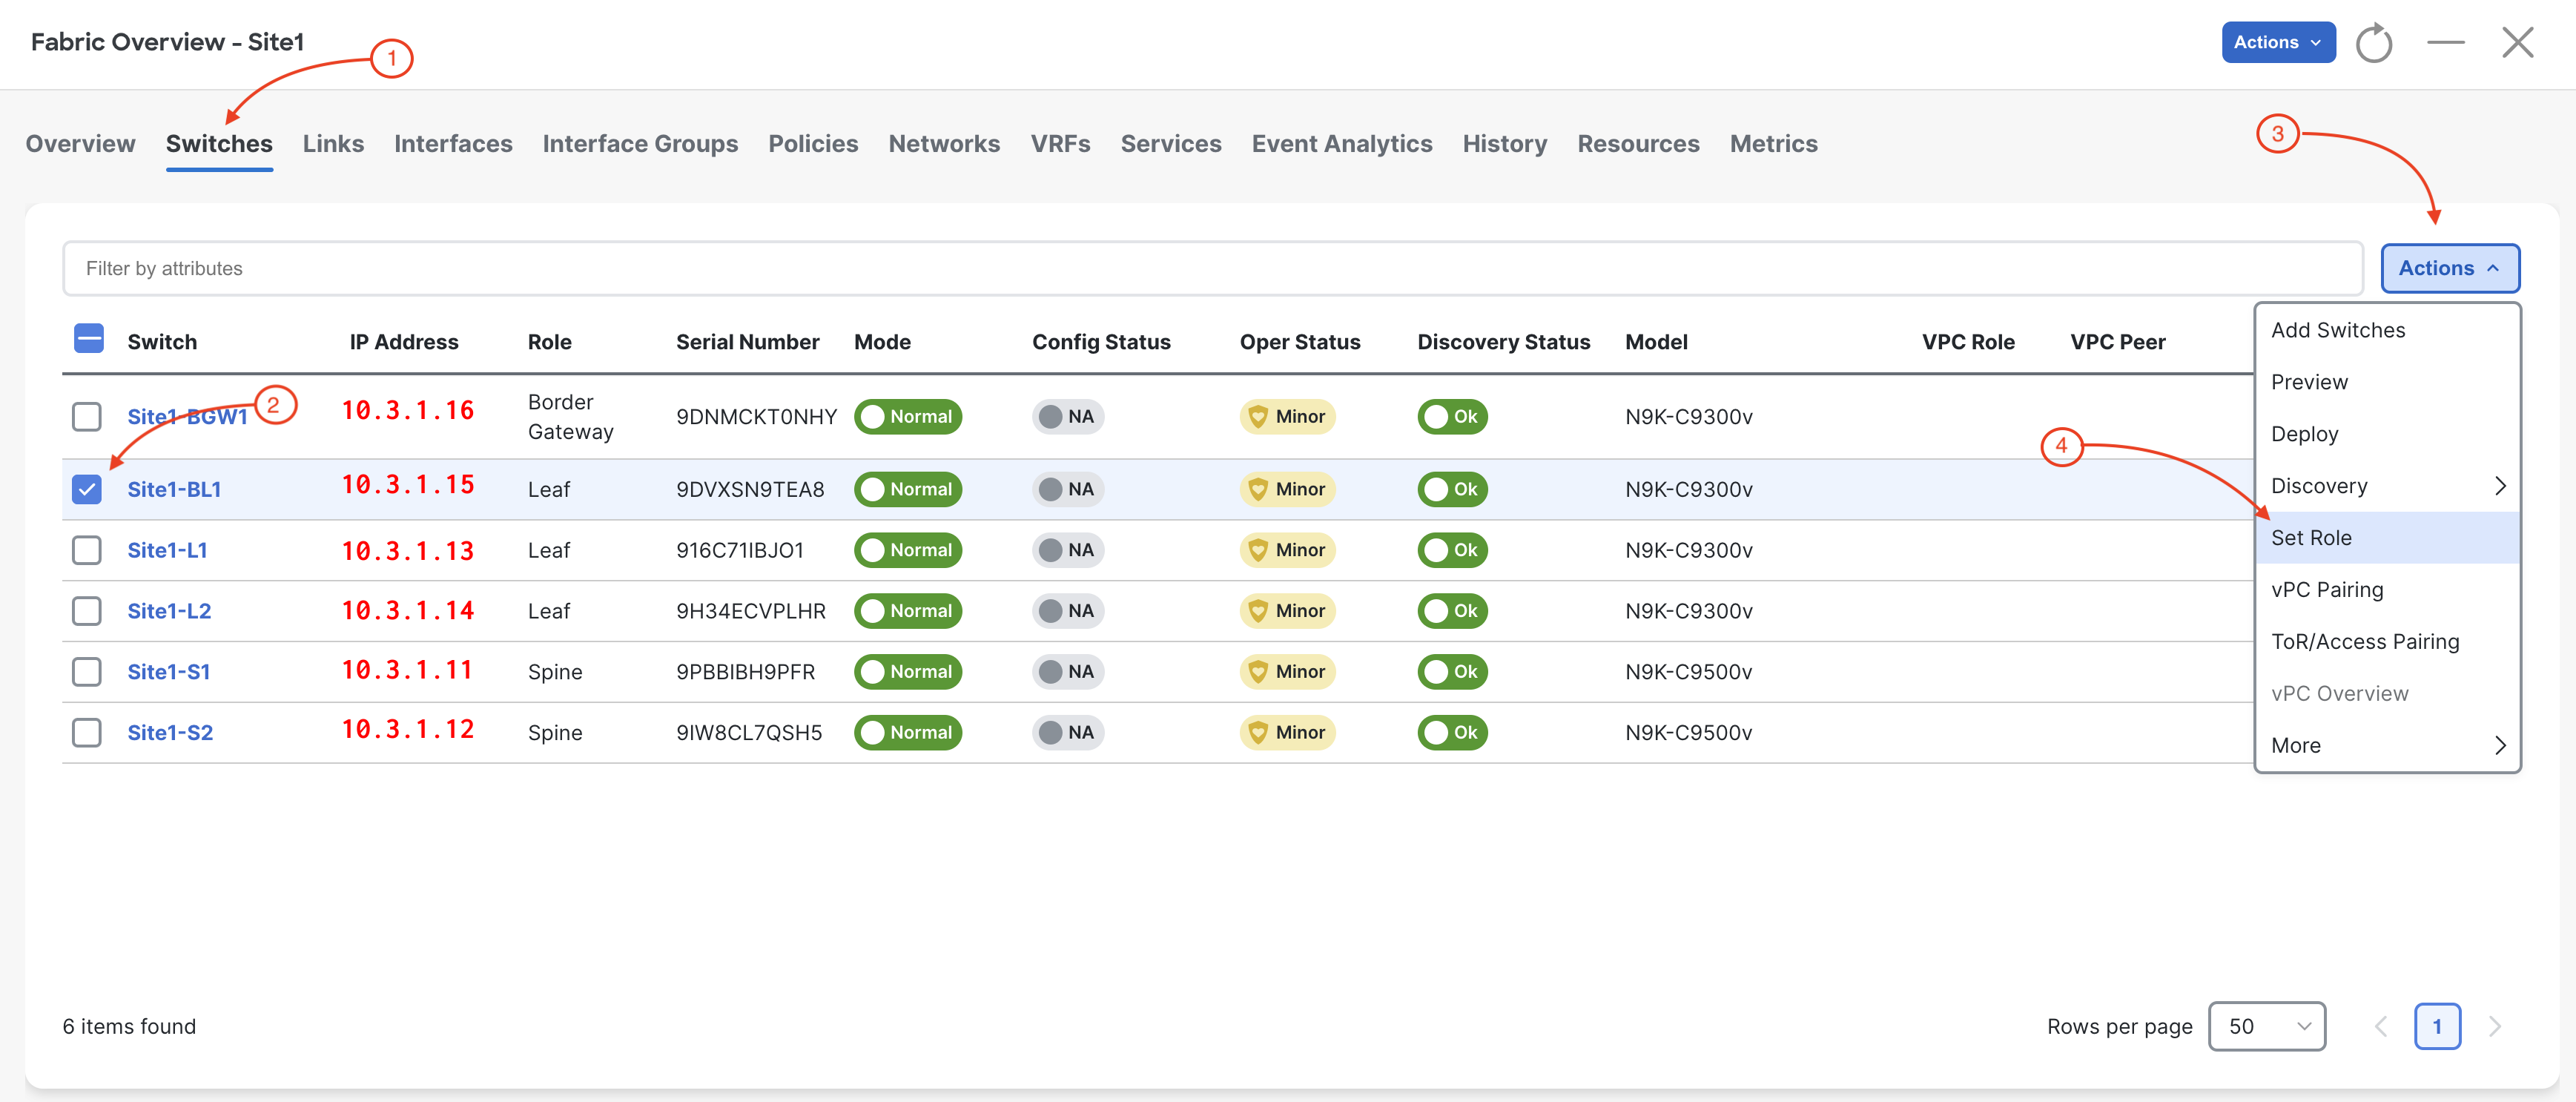Choose Preview from the Actions menu

pyautogui.click(x=2387, y=382)
